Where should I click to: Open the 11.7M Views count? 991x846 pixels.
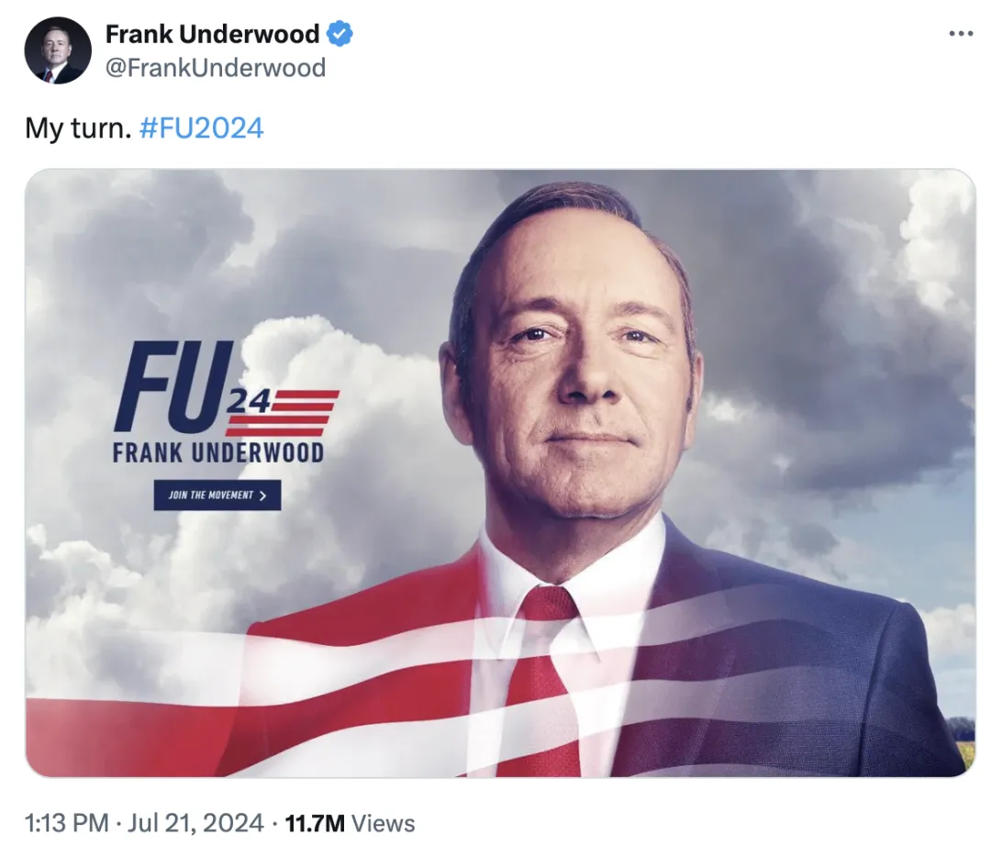click(351, 823)
